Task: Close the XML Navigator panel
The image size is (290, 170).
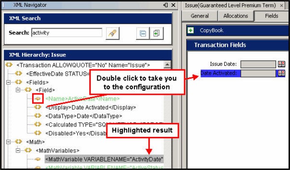Action: tap(173, 5)
